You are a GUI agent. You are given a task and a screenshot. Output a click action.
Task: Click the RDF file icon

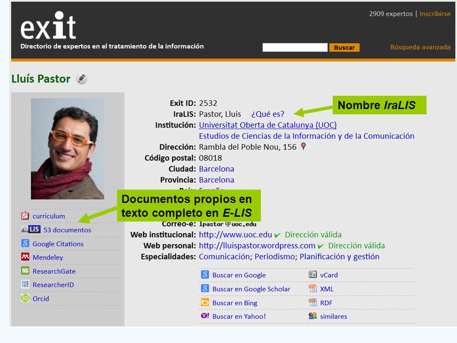313,302
